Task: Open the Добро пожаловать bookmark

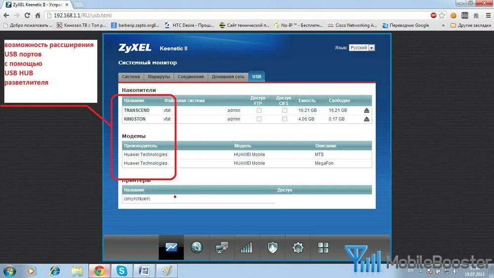Action: pyautogui.click(x=28, y=25)
